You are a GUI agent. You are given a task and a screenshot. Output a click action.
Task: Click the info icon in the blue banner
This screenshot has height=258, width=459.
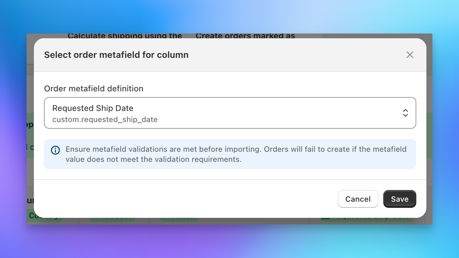55,150
